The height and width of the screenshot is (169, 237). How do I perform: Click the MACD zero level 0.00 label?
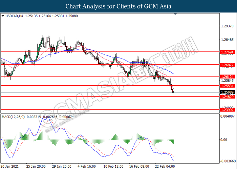223,140
